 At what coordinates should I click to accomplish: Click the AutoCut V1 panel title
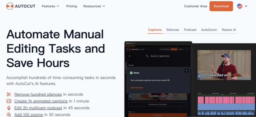click(129, 43)
